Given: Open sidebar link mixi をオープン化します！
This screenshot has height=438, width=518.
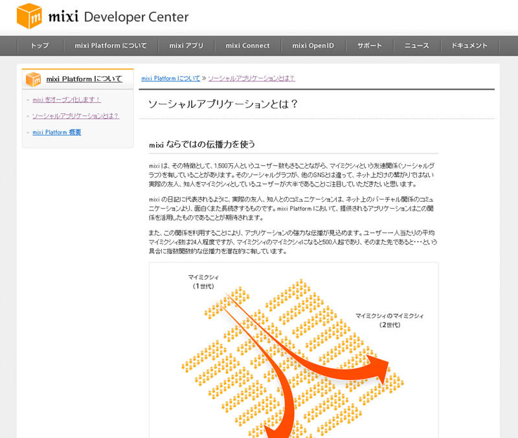Looking at the screenshot, I should pyautogui.click(x=67, y=100).
